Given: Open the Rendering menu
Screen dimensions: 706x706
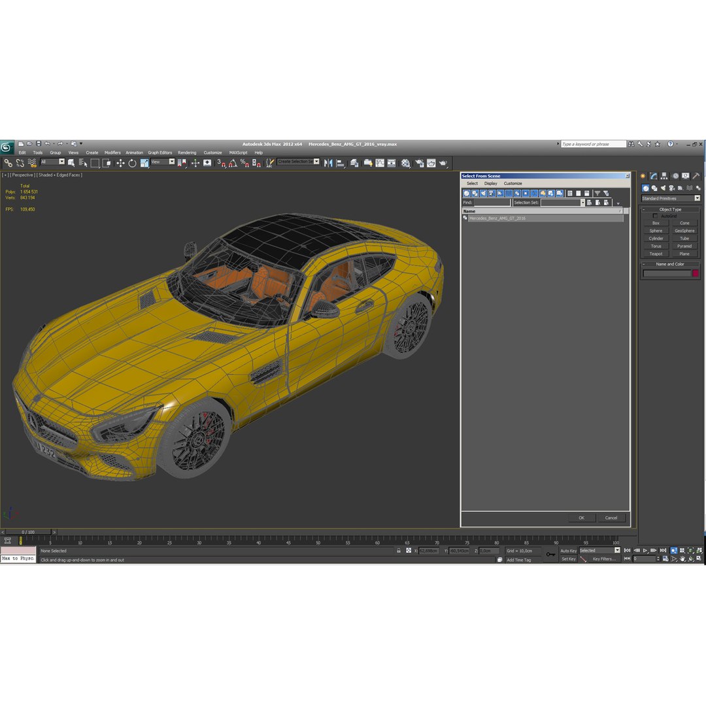Looking at the screenshot, I should click(x=187, y=152).
